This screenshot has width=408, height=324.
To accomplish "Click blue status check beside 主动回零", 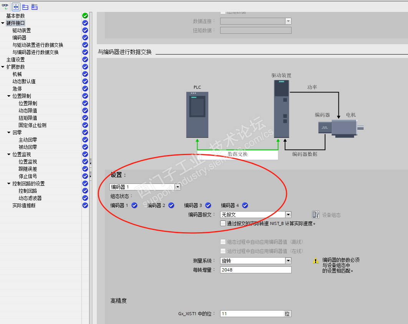I will (x=85, y=140).
